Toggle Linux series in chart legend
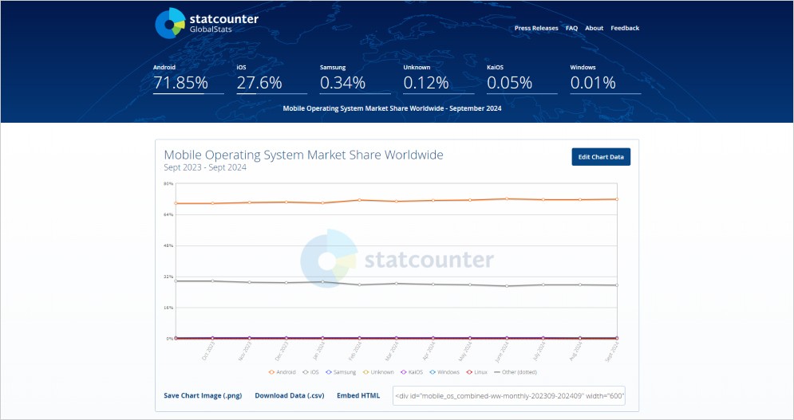Viewport: 794px width, 420px height. [476, 372]
